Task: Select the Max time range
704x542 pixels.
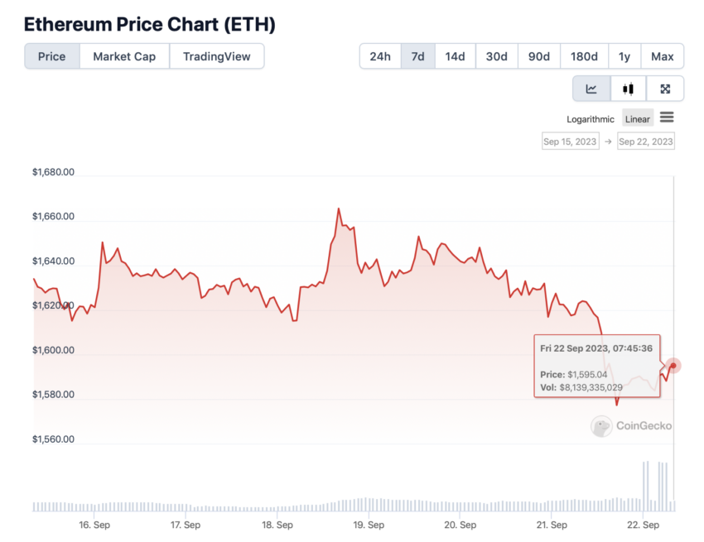Action: point(663,56)
